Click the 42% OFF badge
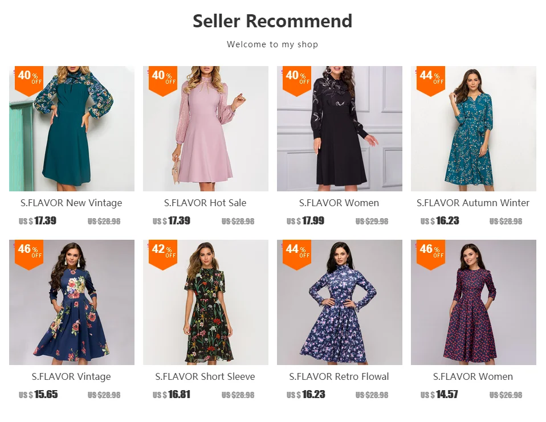Screen dimensions: 546x422 (163, 255)
